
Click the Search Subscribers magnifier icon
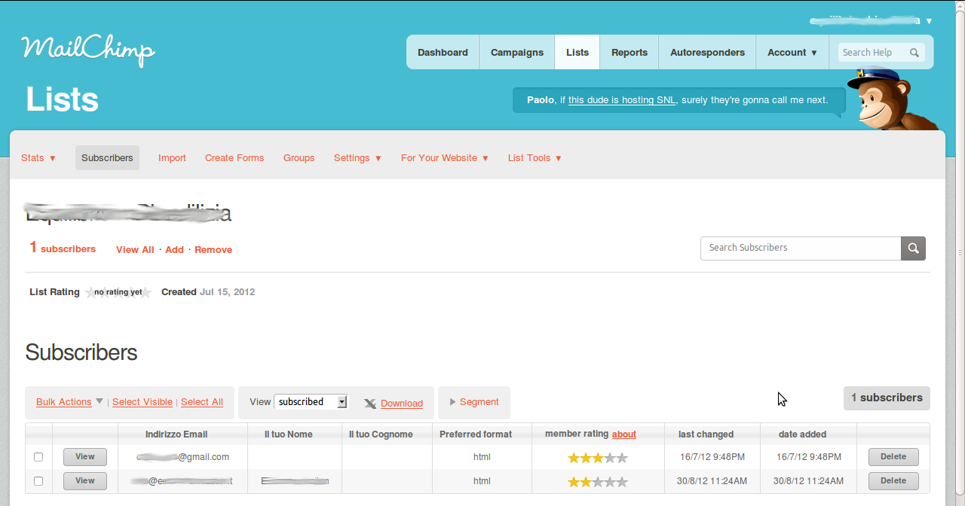pyautogui.click(x=912, y=248)
